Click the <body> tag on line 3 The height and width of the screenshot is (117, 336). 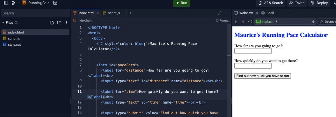tap(98, 38)
